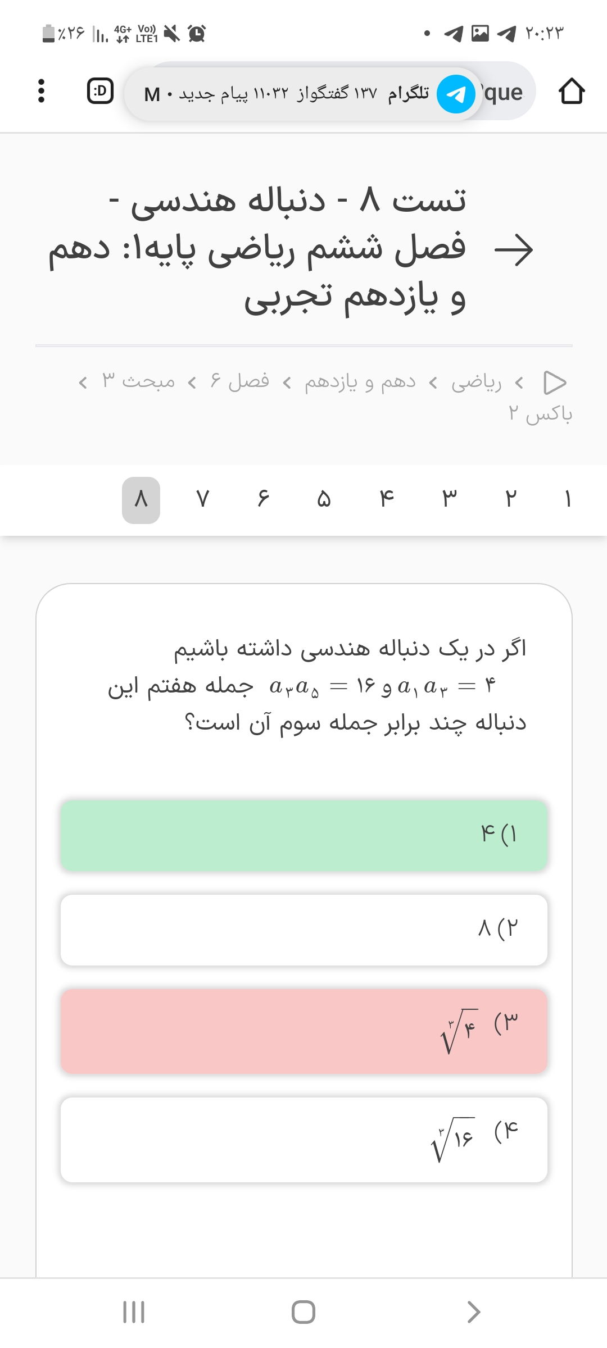
Task: Open the مبحث ۳ breadcrumb link
Action: coord(138,382)
